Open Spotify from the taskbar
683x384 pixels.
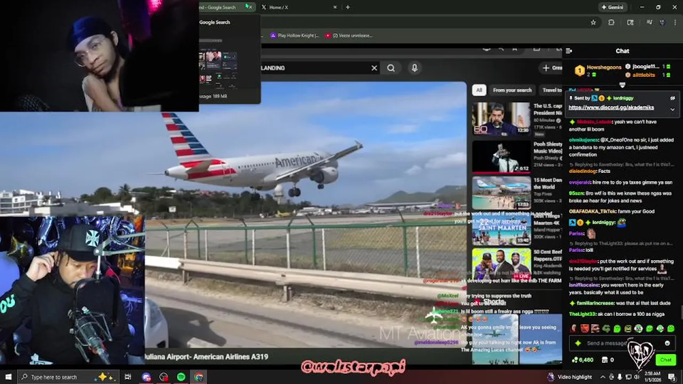coord(181,377)
